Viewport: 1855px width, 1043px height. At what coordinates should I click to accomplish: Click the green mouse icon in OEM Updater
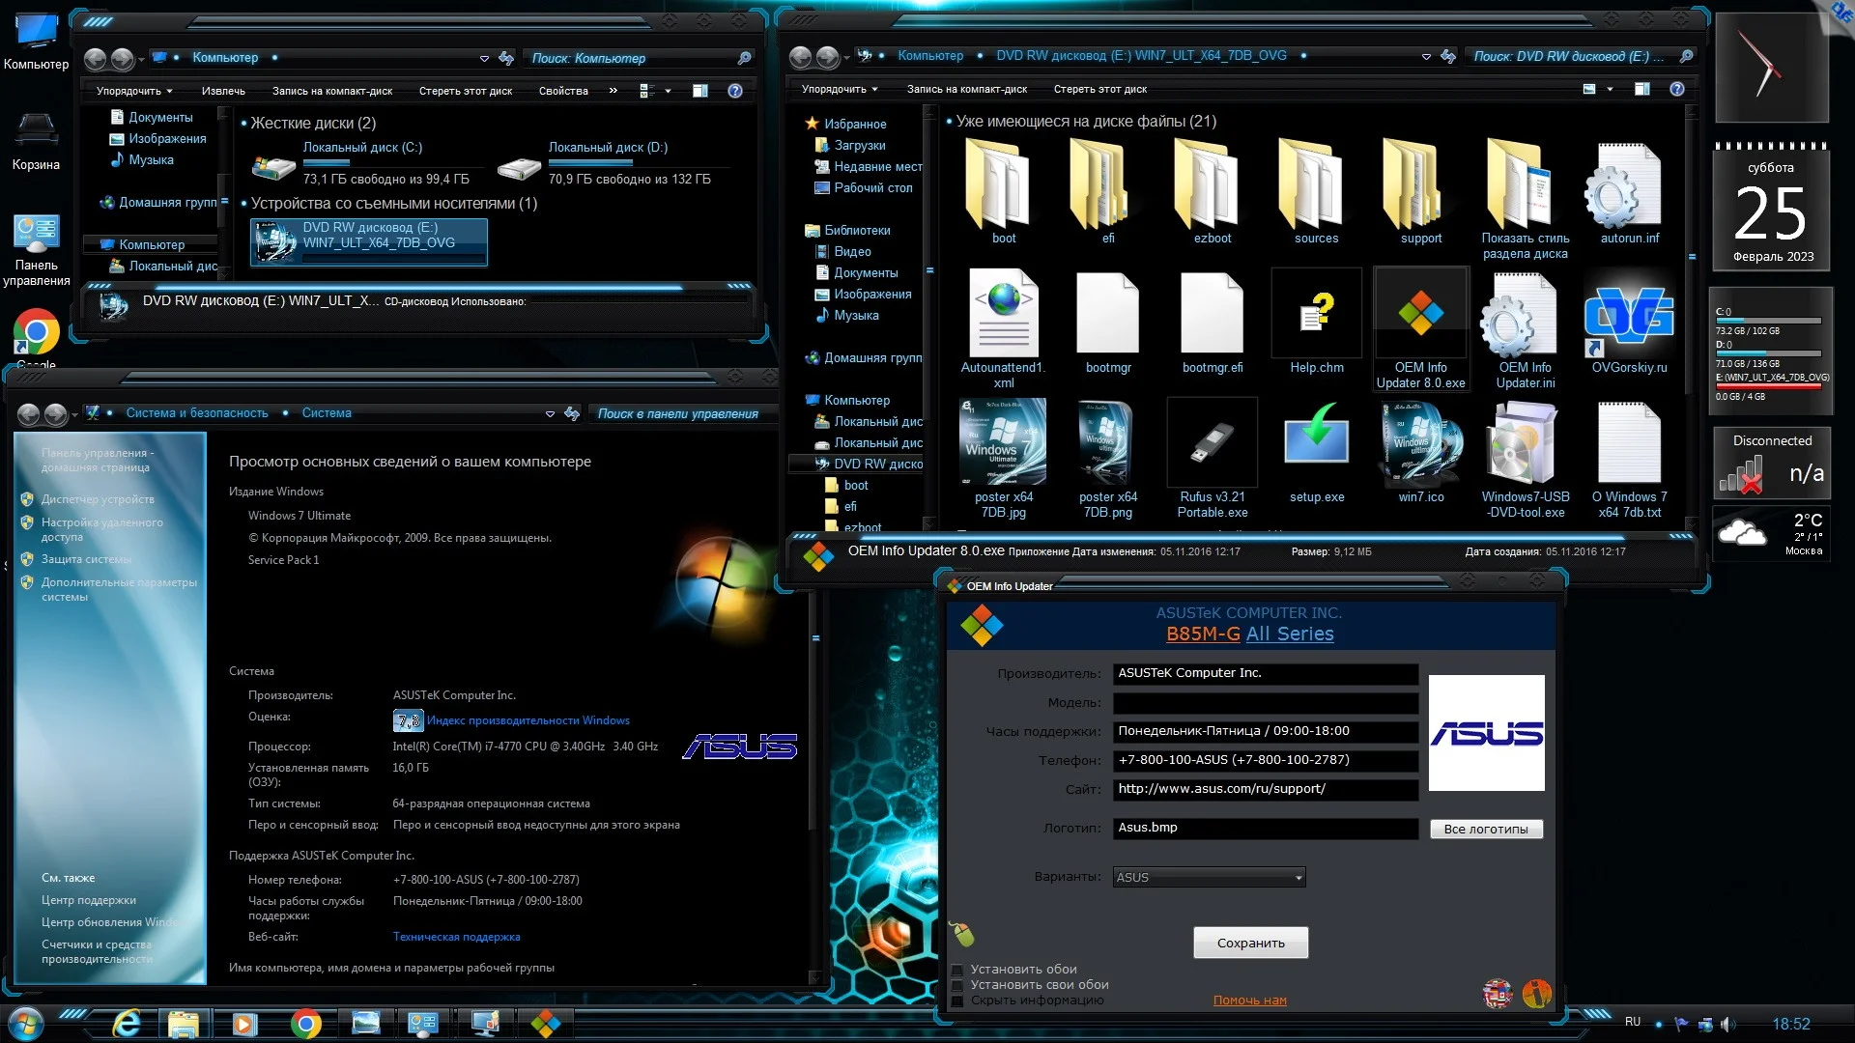pyautogui.click(x=961, y=933)
